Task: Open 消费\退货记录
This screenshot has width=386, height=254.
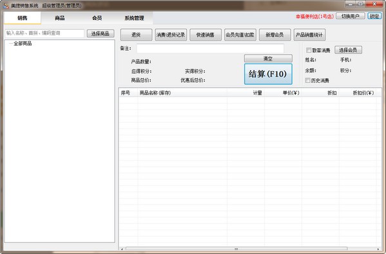Action: (171, 35)
